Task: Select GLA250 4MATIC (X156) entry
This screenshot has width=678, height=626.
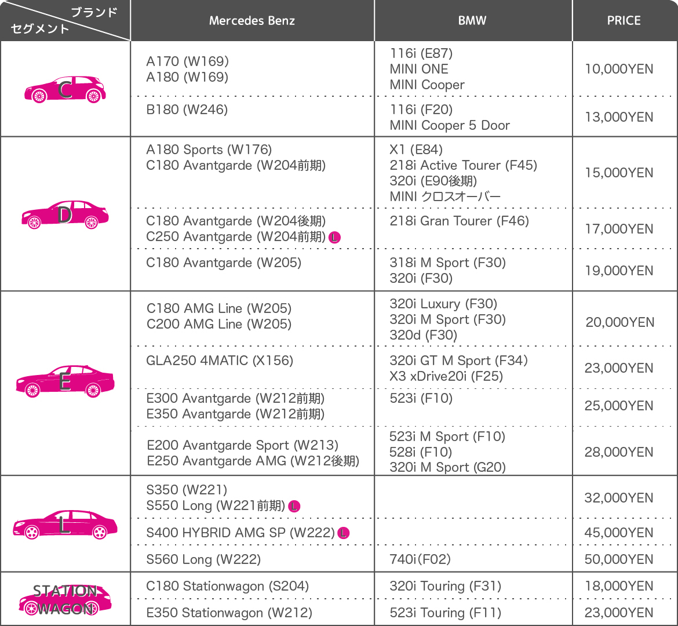Action: coord(220,361)
